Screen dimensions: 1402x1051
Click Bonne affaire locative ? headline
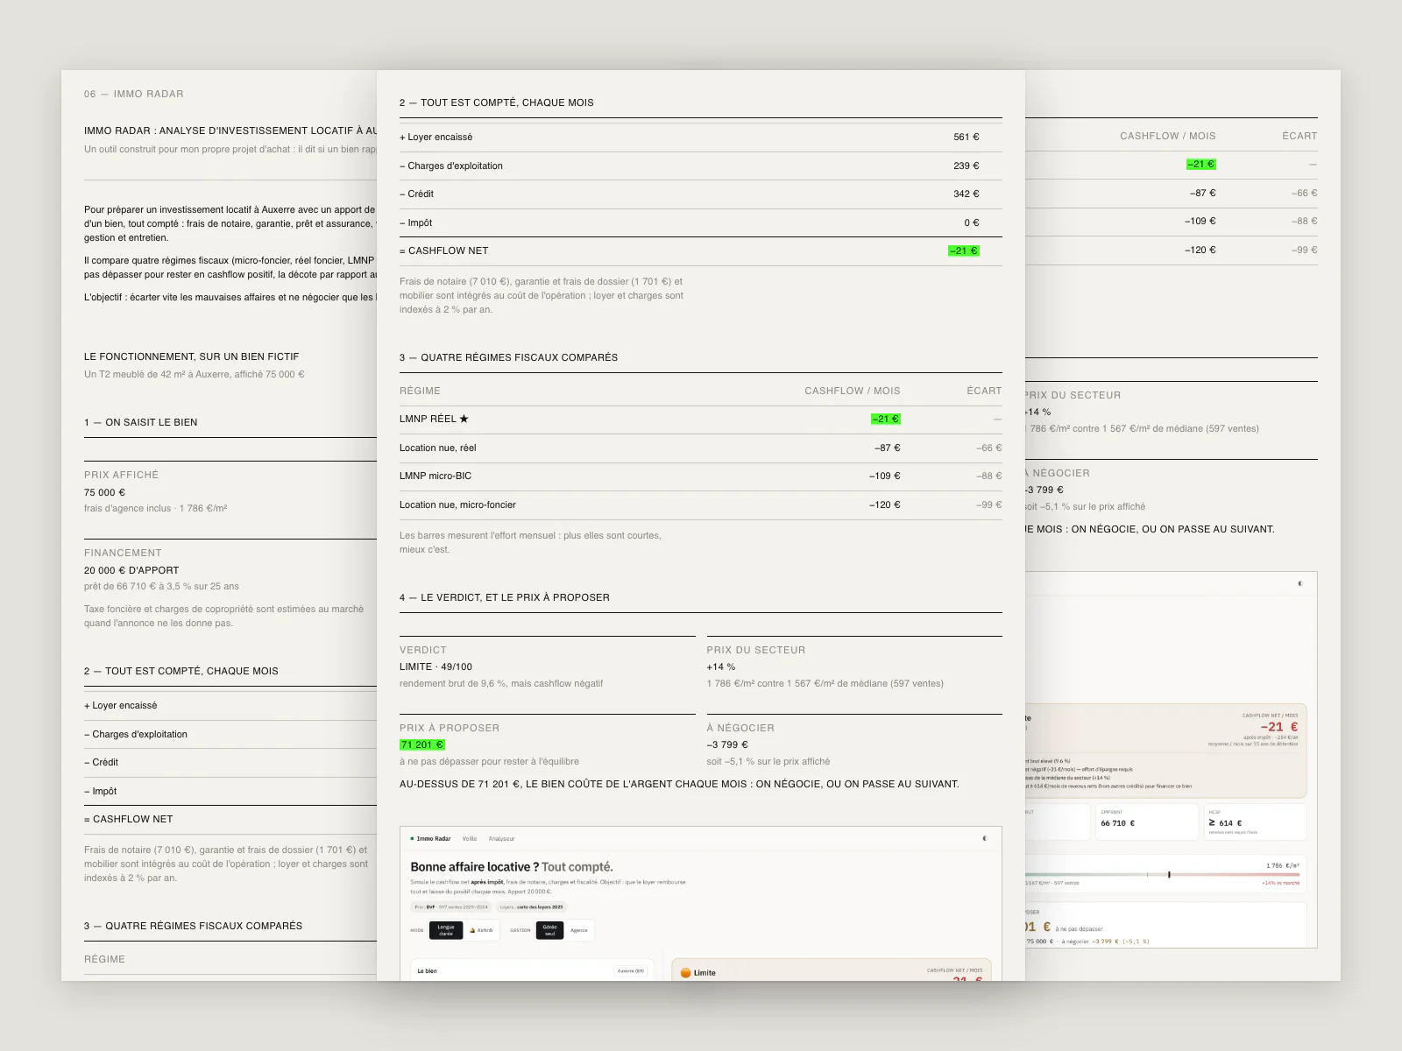474,867
